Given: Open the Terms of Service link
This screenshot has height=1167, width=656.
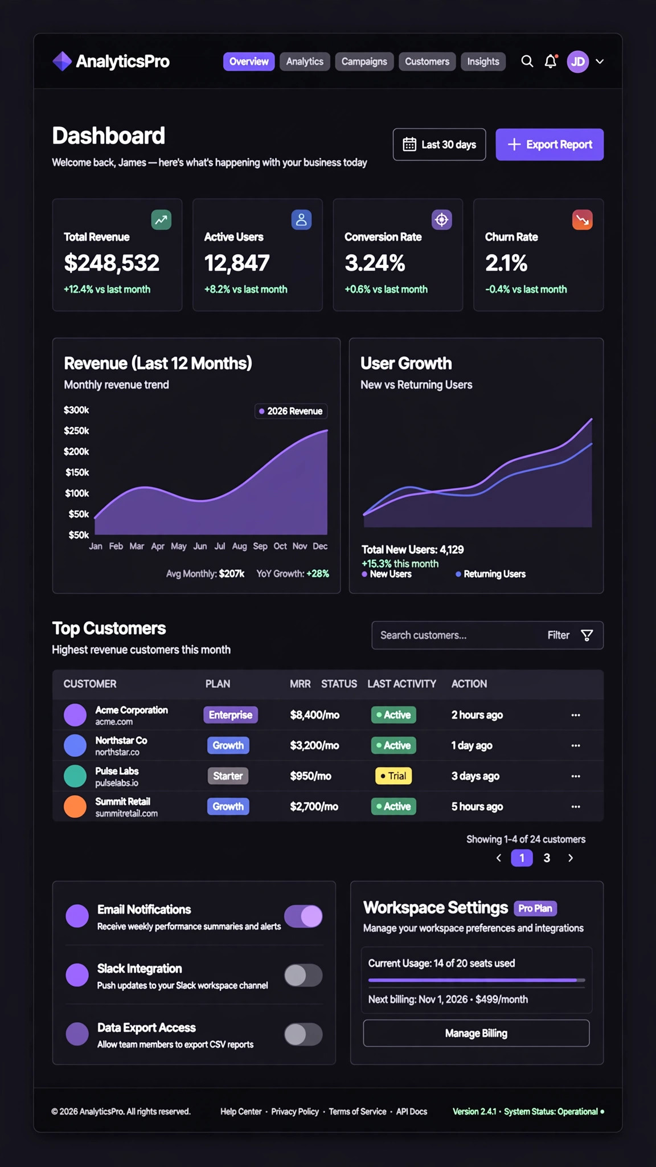Looking at the screenshot, I should (358, 1112).
